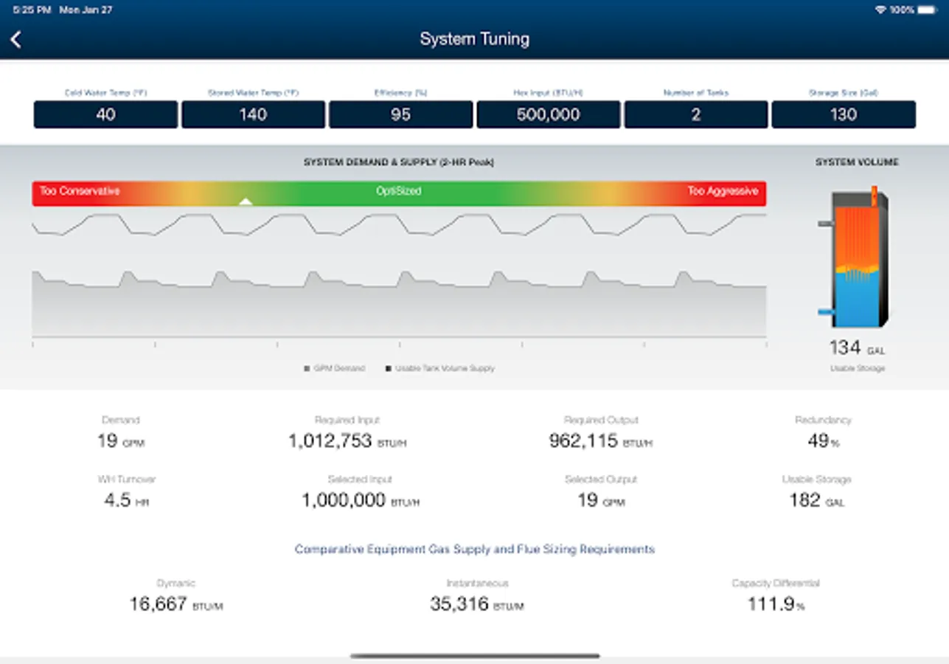Edit the Cold Water Temp field
949x664 pixels.
click(x=105, y=114)
